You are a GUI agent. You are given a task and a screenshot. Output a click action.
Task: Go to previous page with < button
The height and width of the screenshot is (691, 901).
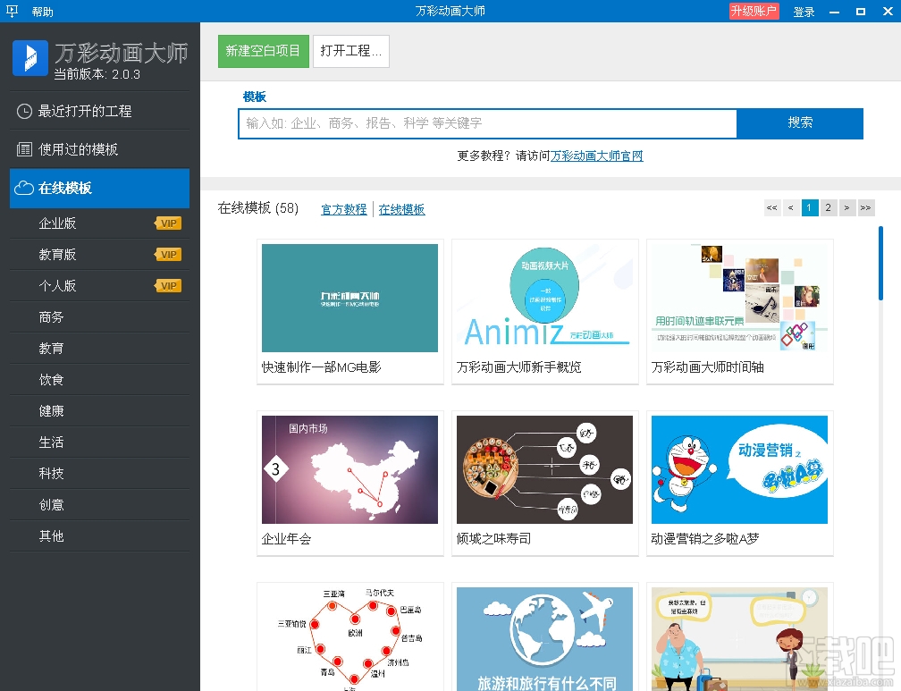791,207
